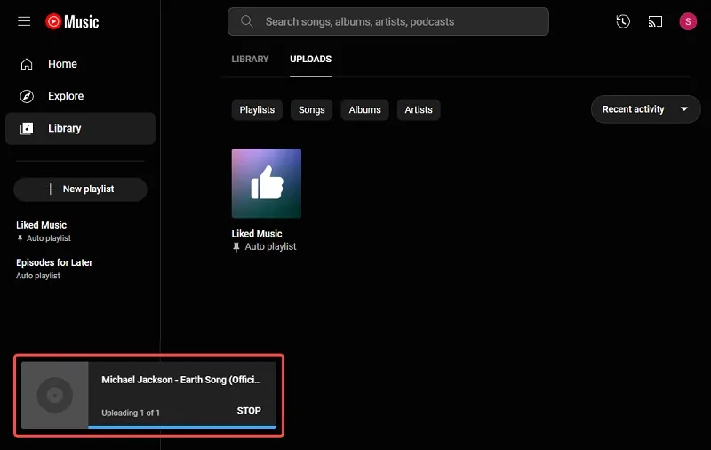Open the Liked Music thumbs-up thumbnail

(266, 183)
